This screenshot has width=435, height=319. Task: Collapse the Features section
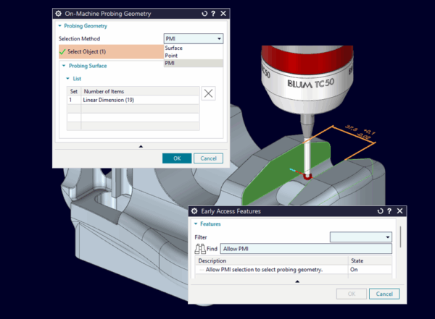point(196,224)
